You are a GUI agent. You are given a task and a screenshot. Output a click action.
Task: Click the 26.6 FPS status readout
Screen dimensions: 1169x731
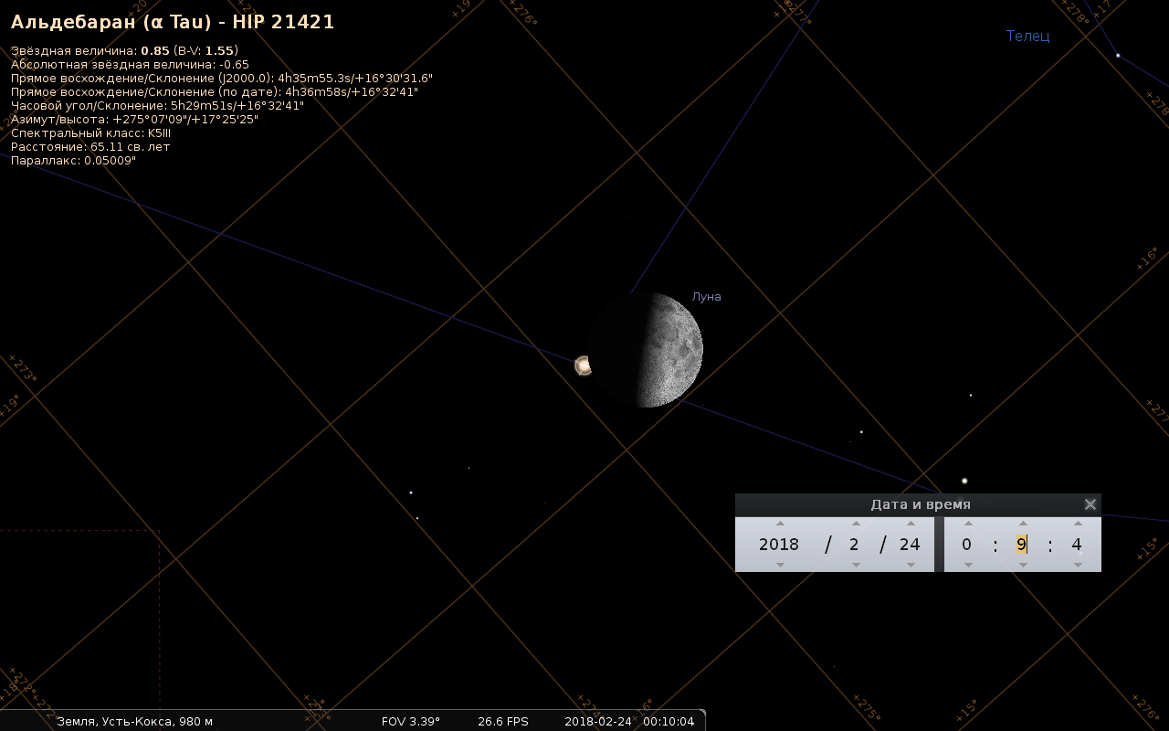click(x=503, y=722)
